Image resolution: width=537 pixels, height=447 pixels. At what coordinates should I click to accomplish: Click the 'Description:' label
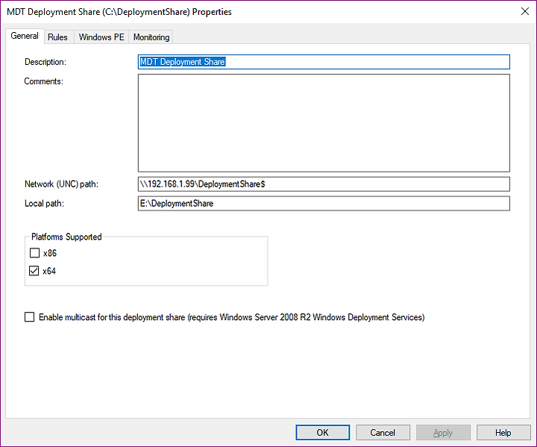(45, 62)
